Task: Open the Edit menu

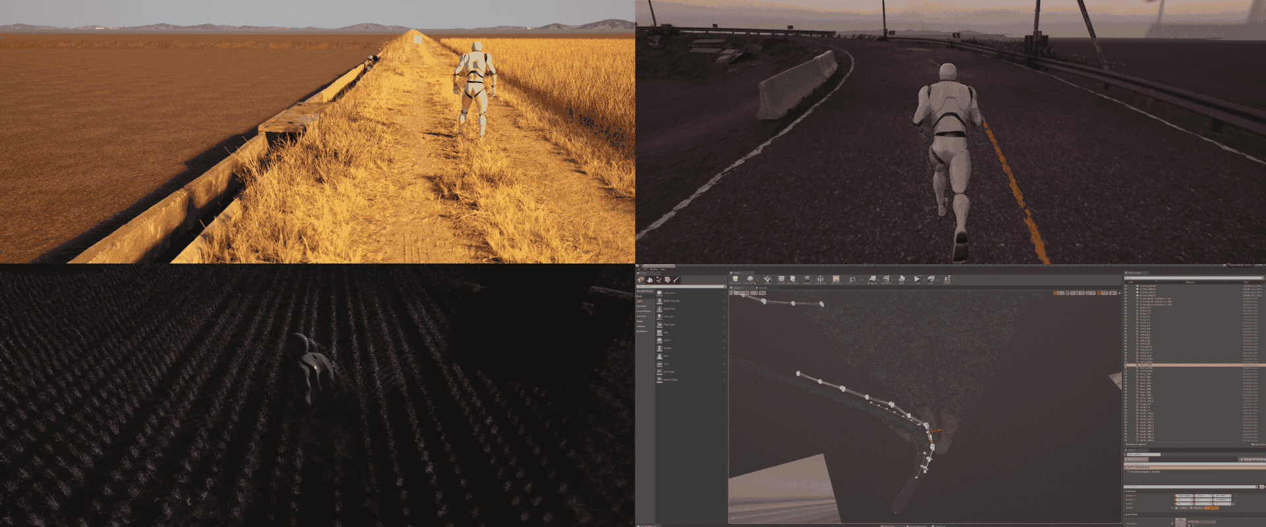Action: tap(645, 269)
